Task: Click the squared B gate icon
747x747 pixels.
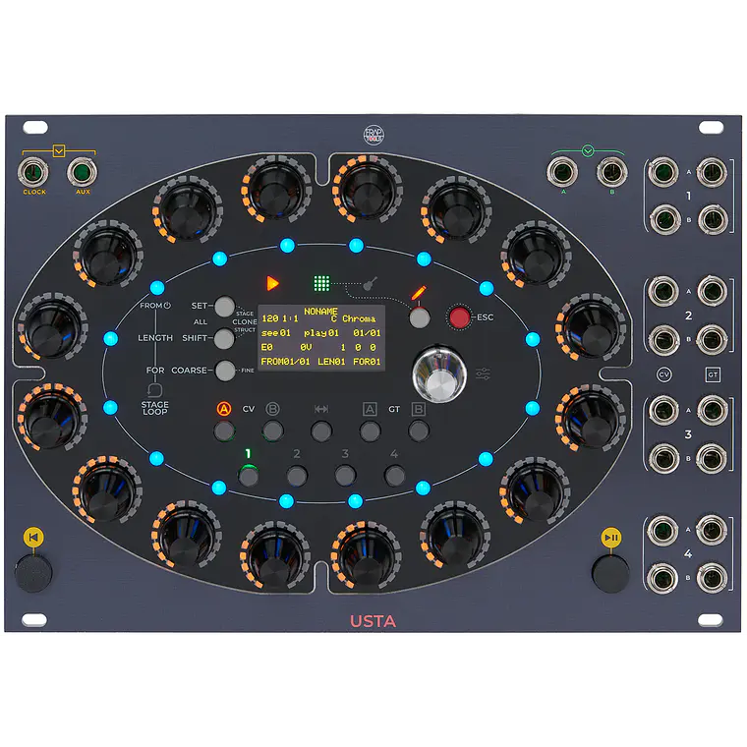Action: tap(419, 409)
